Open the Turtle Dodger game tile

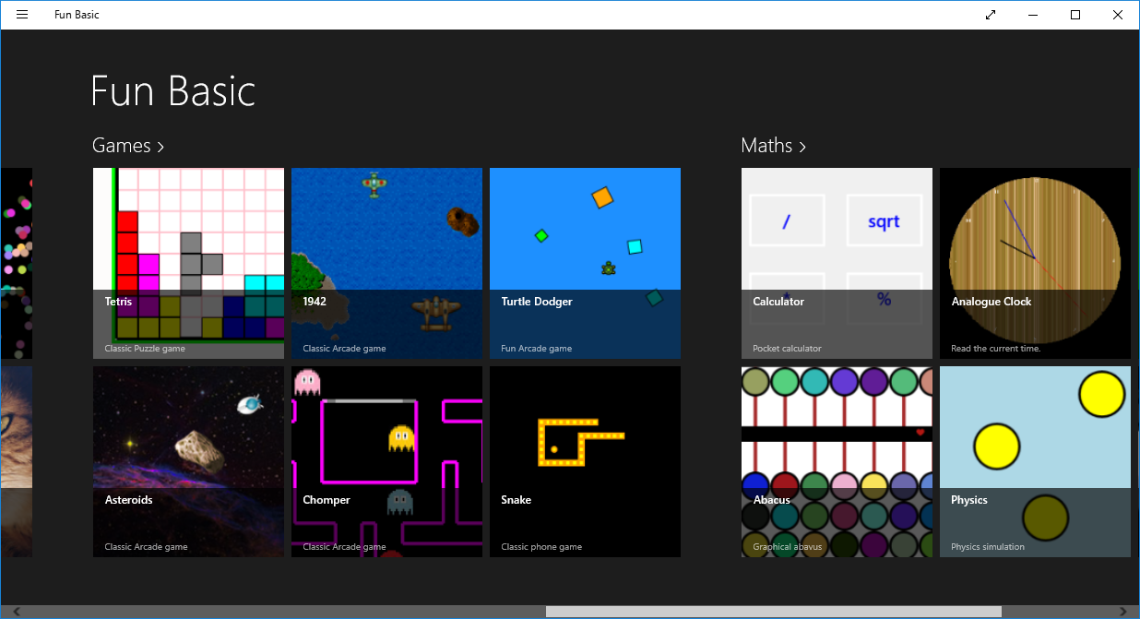tap(585, 263)
